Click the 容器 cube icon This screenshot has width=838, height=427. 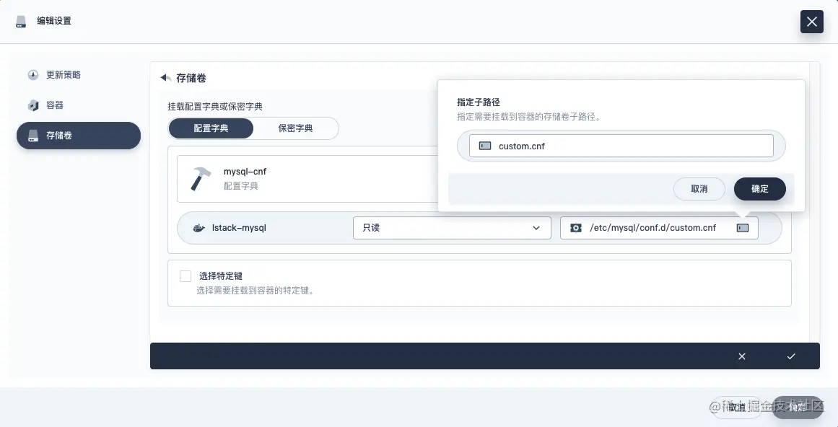(33, 105)
